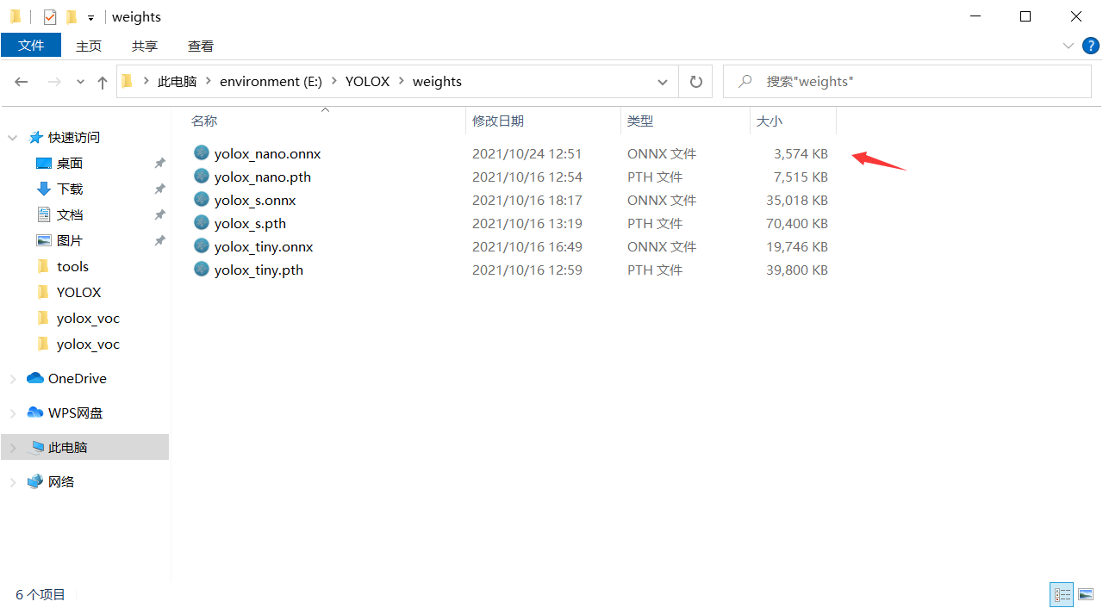Open the Quick Access Toolbar customize dropdown
The image size is (1103, 608).
[90, 17]
